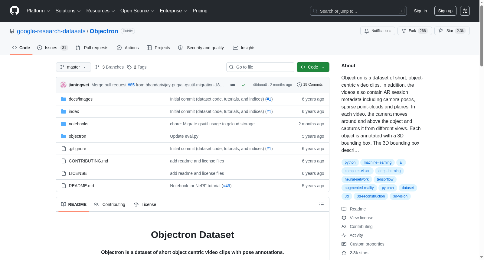The image size is (484, 260).
Task: Open google-research-datasets owner link
Action: [x=51, y=31]
